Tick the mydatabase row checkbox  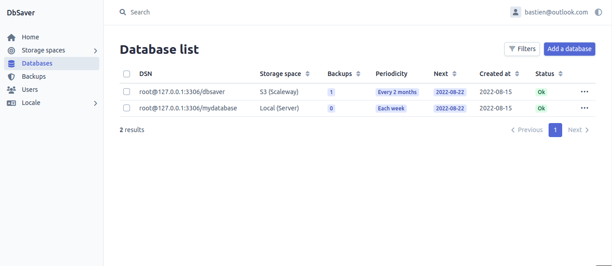[x=127, y=108]
